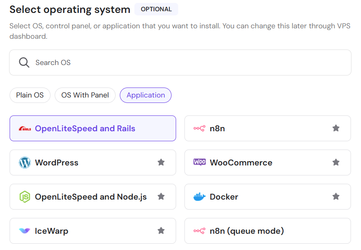Click the n8n node logo icon

coord(199,128)
